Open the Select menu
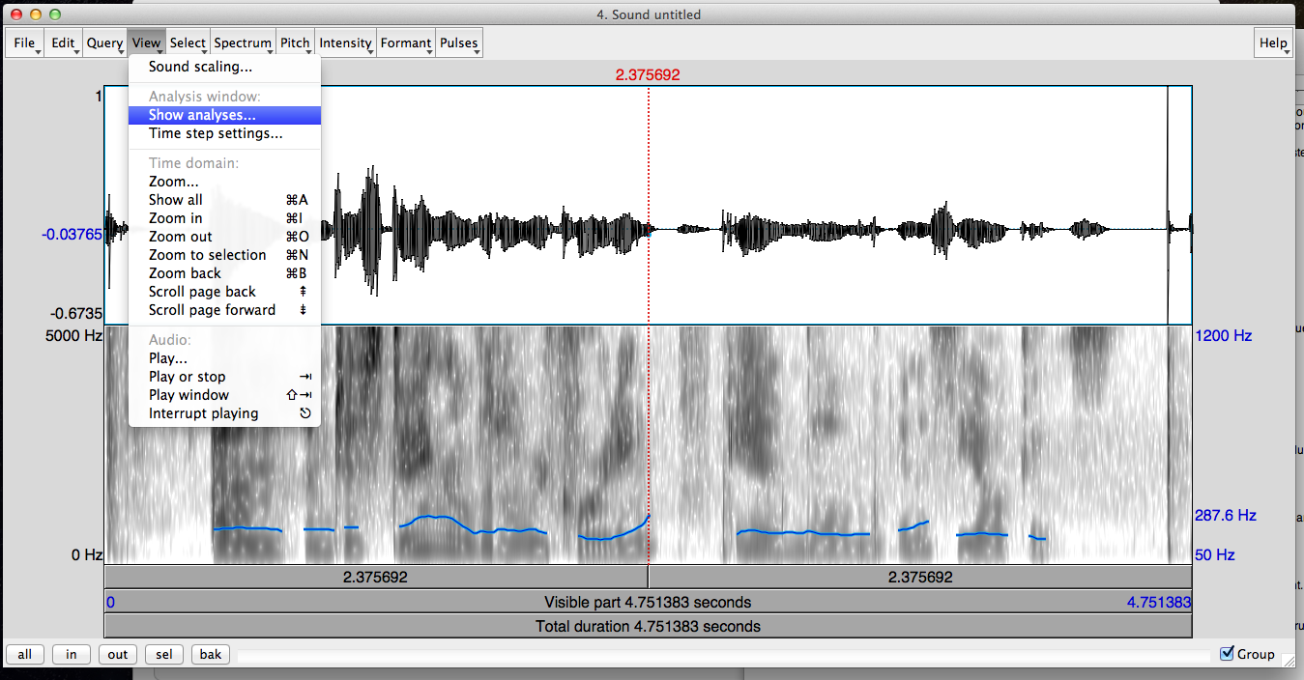This screenshot has width=1304, height=680. 188,42
